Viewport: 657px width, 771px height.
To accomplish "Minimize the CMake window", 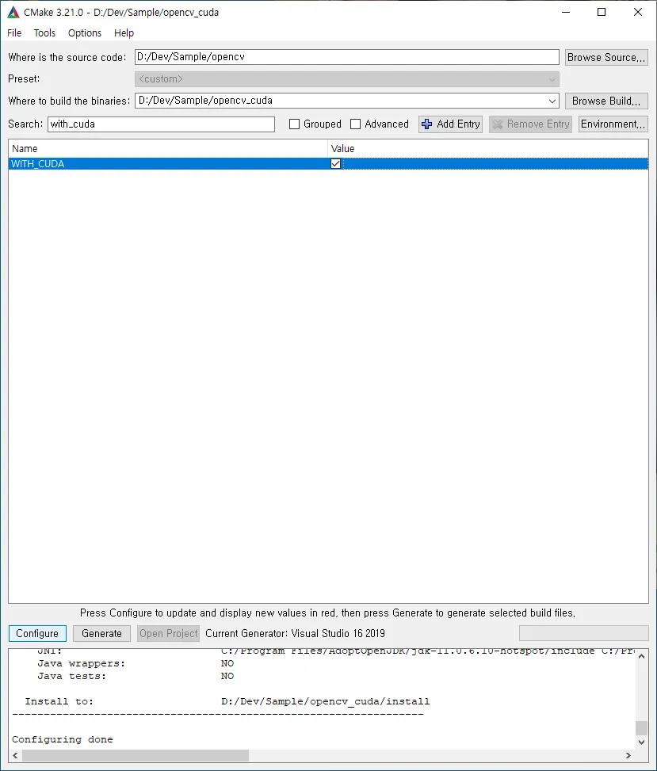I will point(566,12).
